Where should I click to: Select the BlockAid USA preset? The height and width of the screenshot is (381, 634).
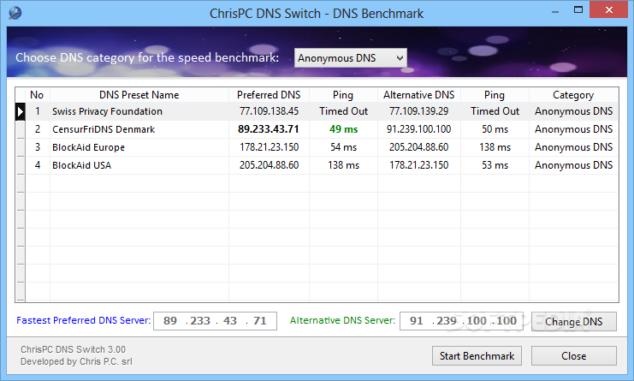[x=81, y=165]
